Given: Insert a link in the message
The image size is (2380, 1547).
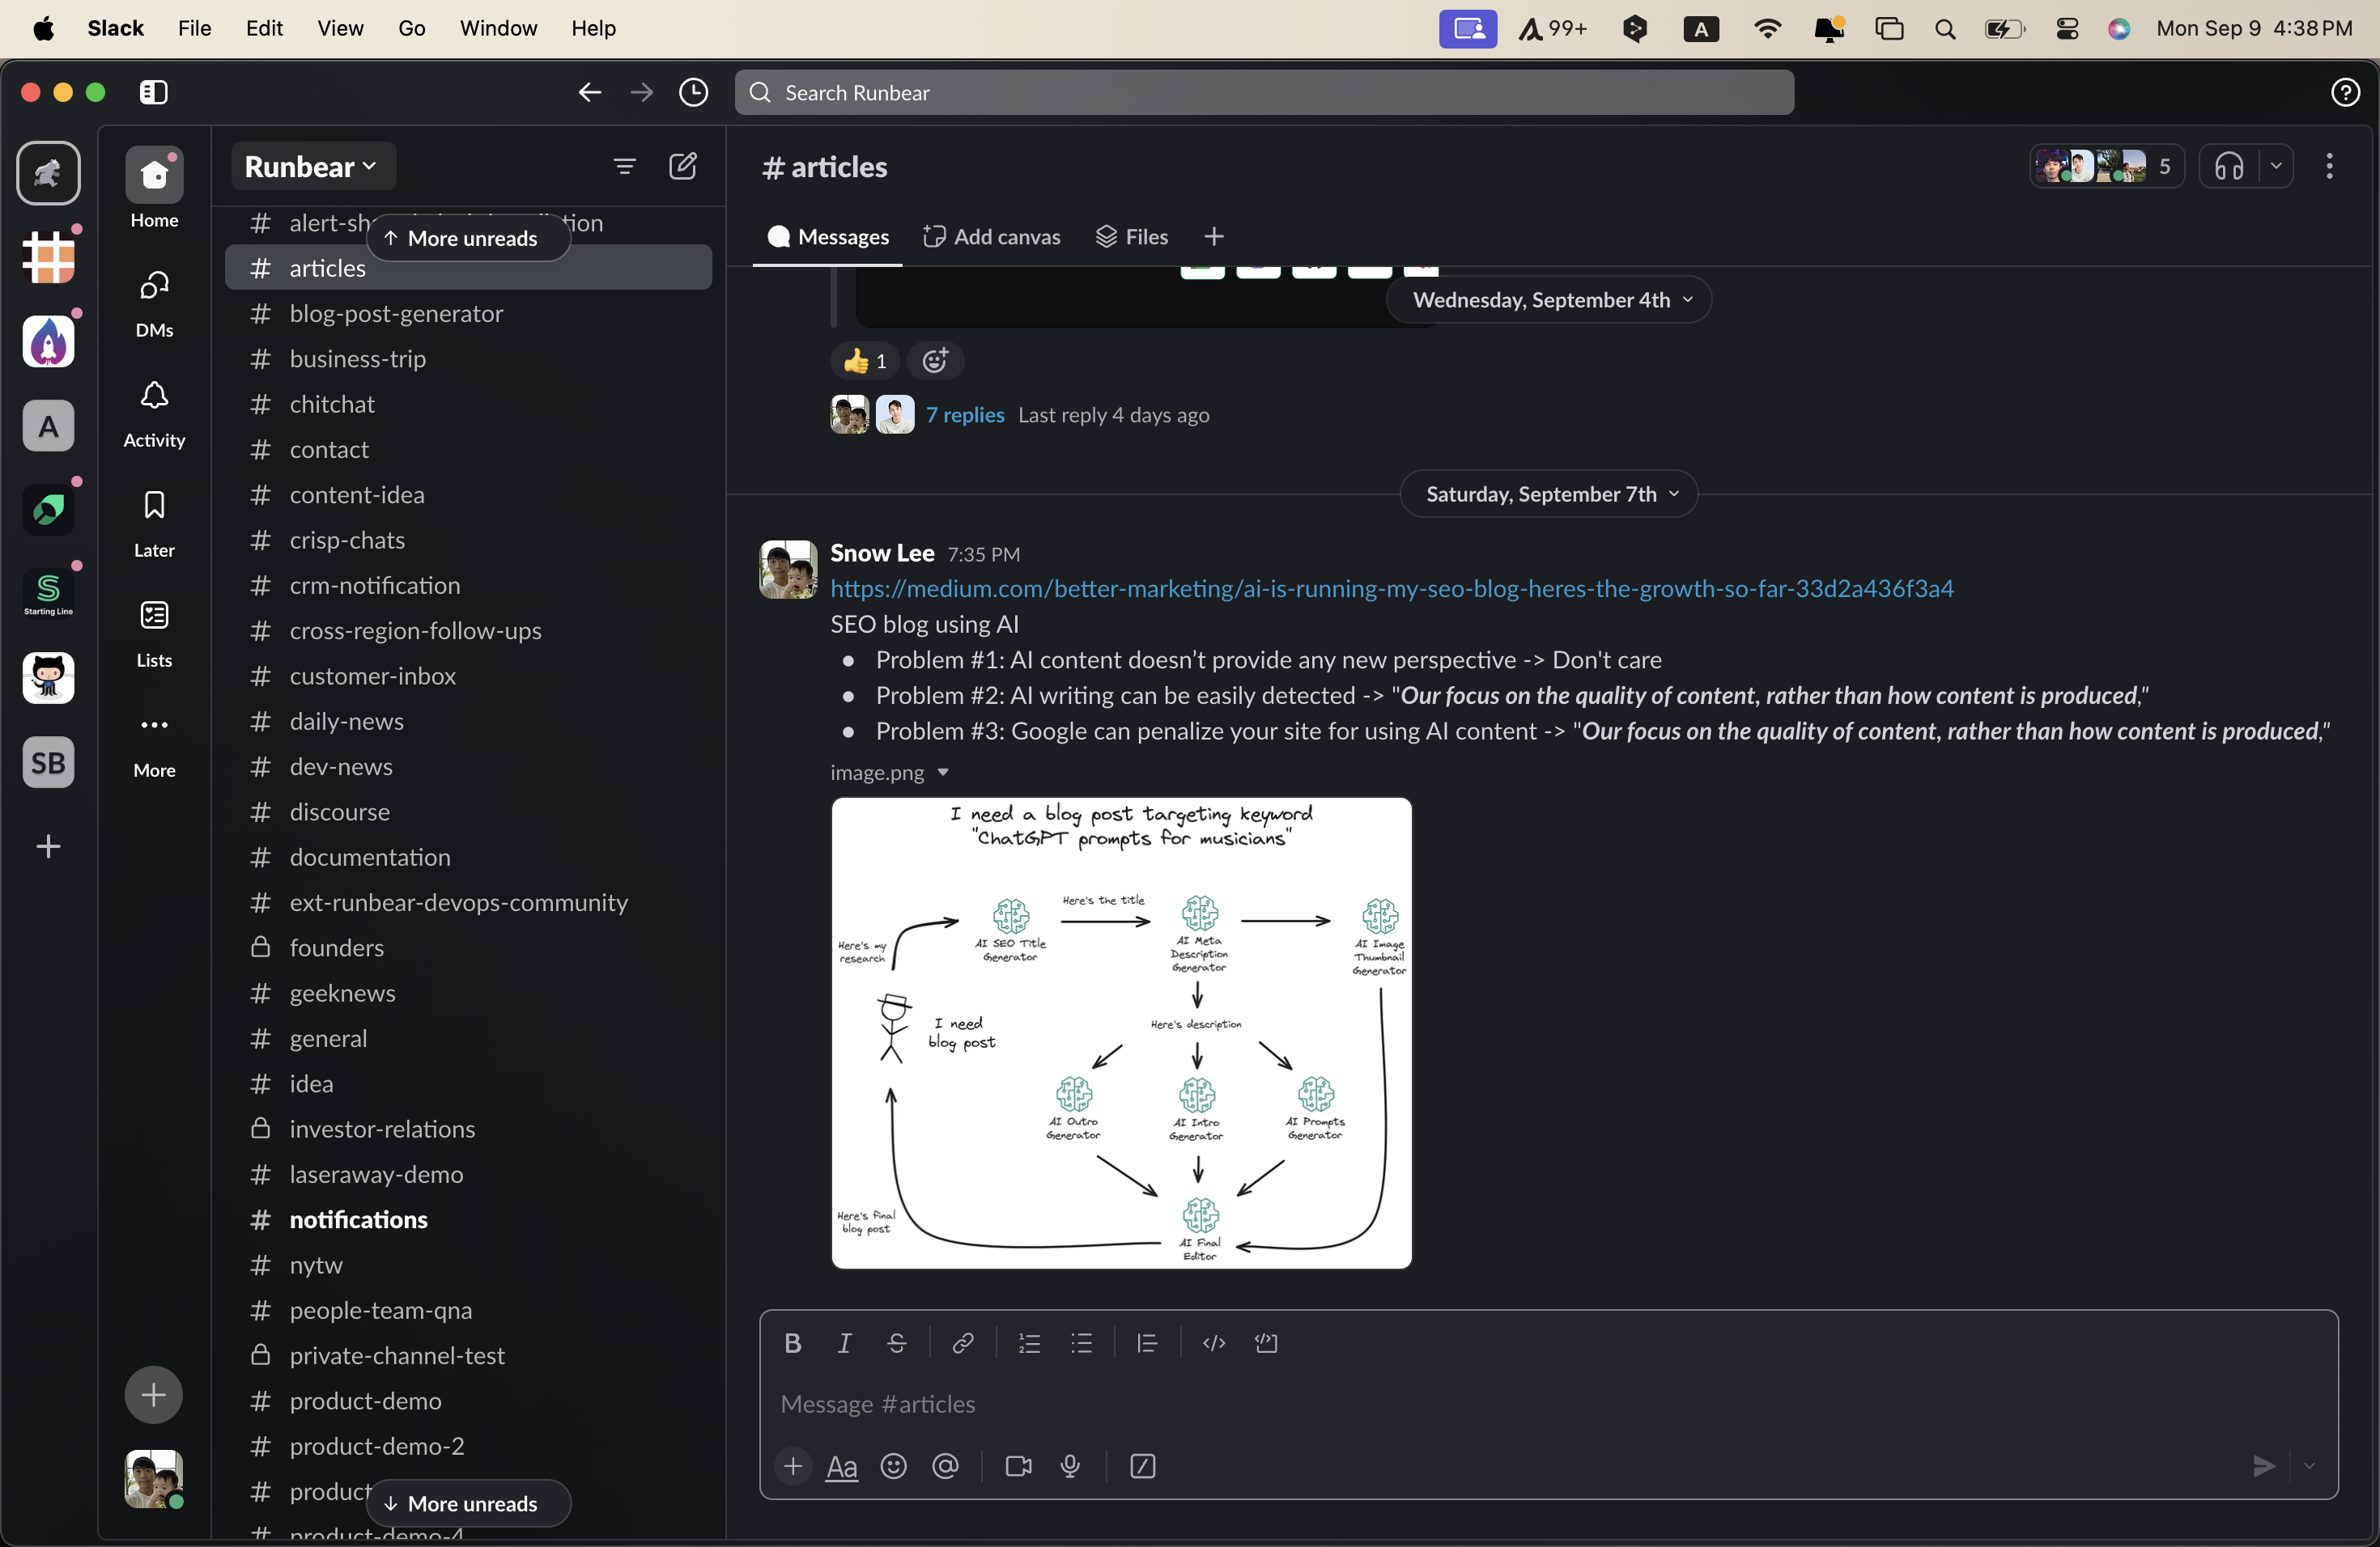Looking at the screenshot, I should point(962,1343).
